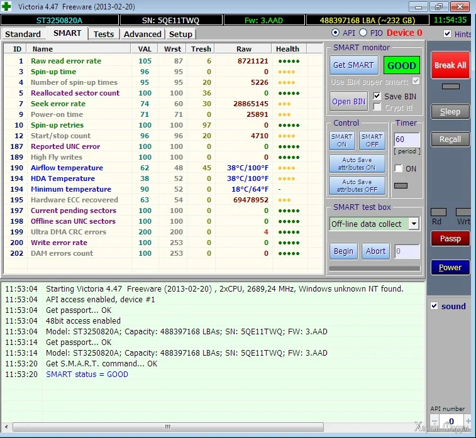The width and height of the screenshot is (476, 438).
Task: Decrease API number with minus button
Action: click(x=435, y=420)
